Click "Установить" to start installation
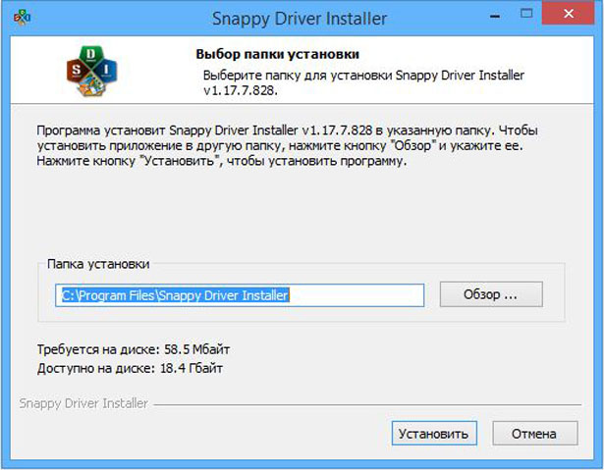604x470 pixels. [432, 433]
